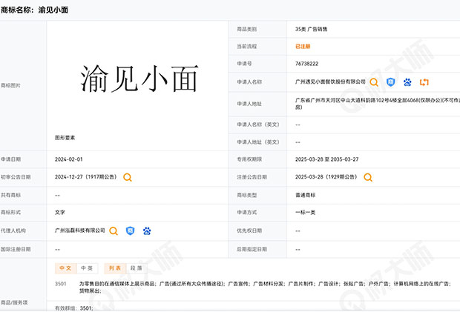Image resolution: width=460 pixels, height=312 pixels.
Task: Search applicant 广州遇见小面餐饮 via magnifier icon
Action: [374, 82]
